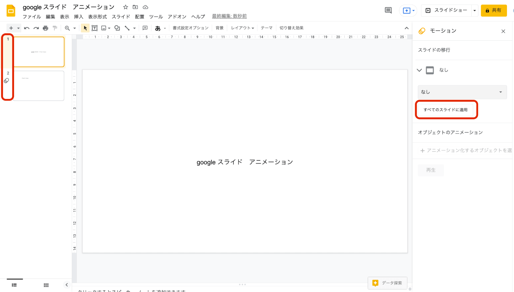Redo the last action
Image resolution: width=514 pixels, height=292 pixels.
click(36, 28)
